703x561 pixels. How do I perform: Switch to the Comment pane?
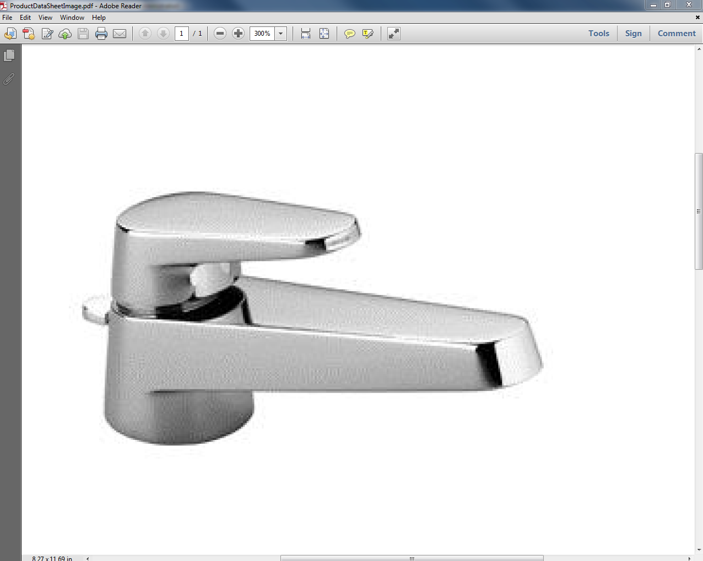click(677, 33)
